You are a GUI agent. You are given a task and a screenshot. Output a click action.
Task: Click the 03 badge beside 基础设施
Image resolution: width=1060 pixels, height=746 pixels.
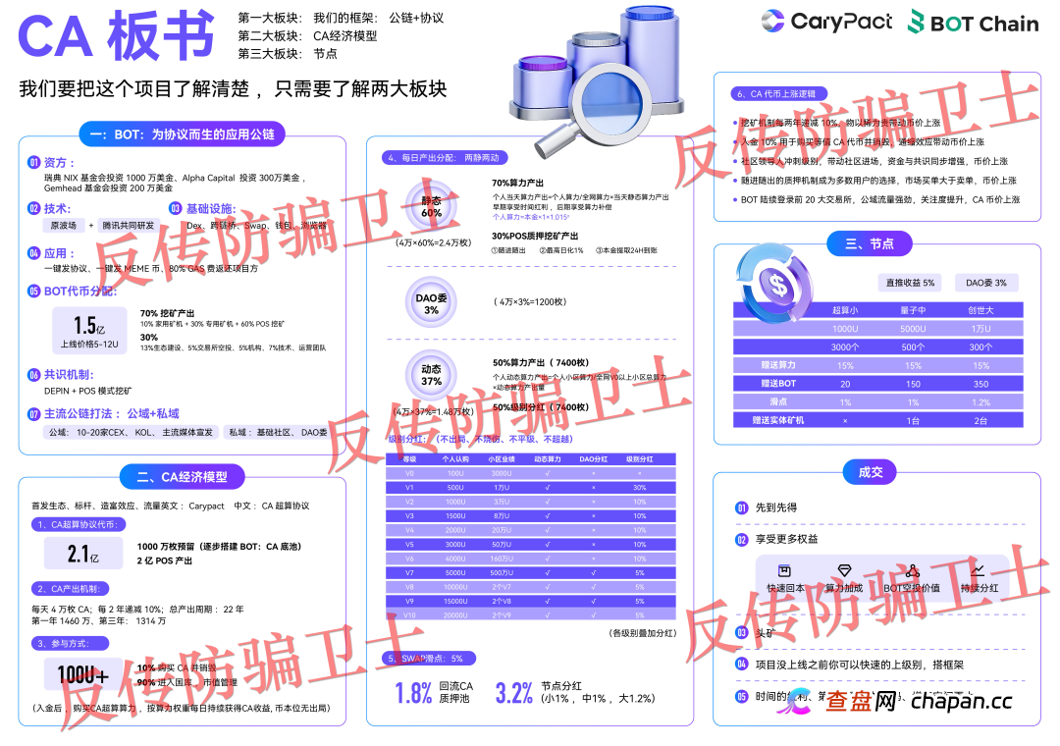(175, 208)
